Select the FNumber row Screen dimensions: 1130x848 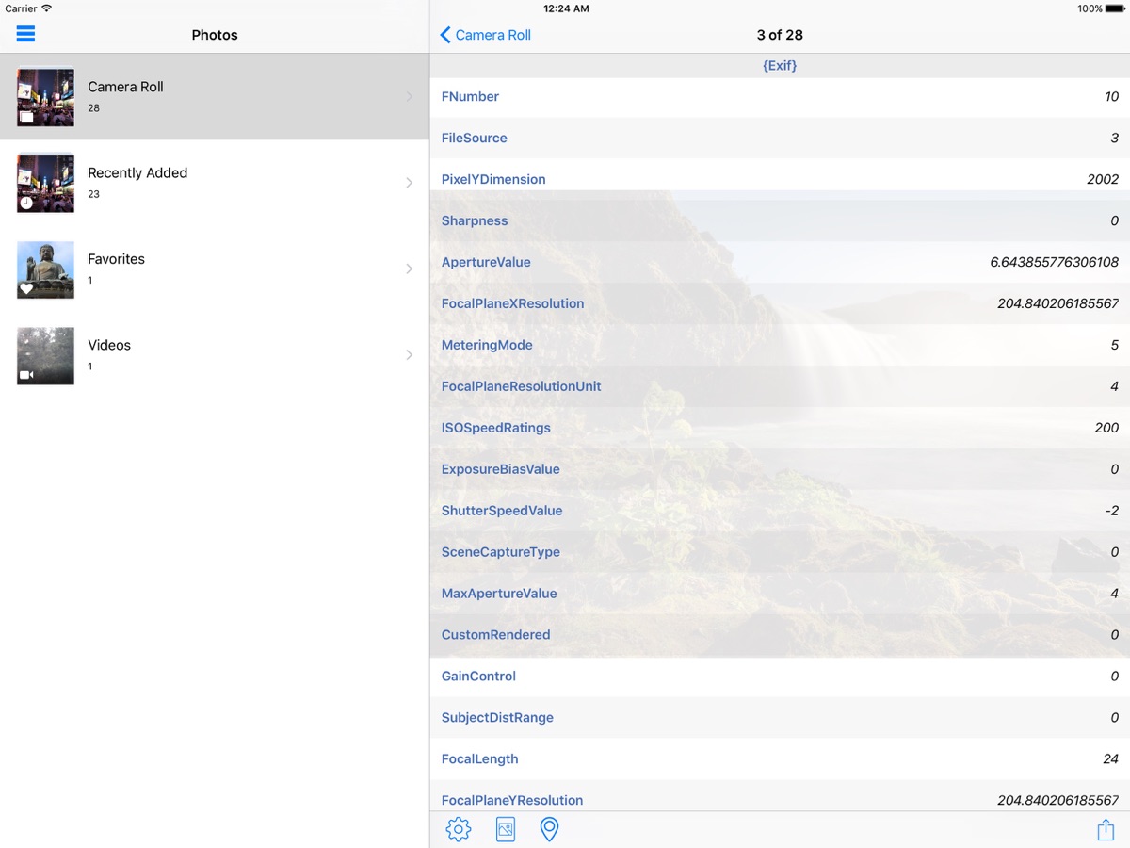(780, 97)
